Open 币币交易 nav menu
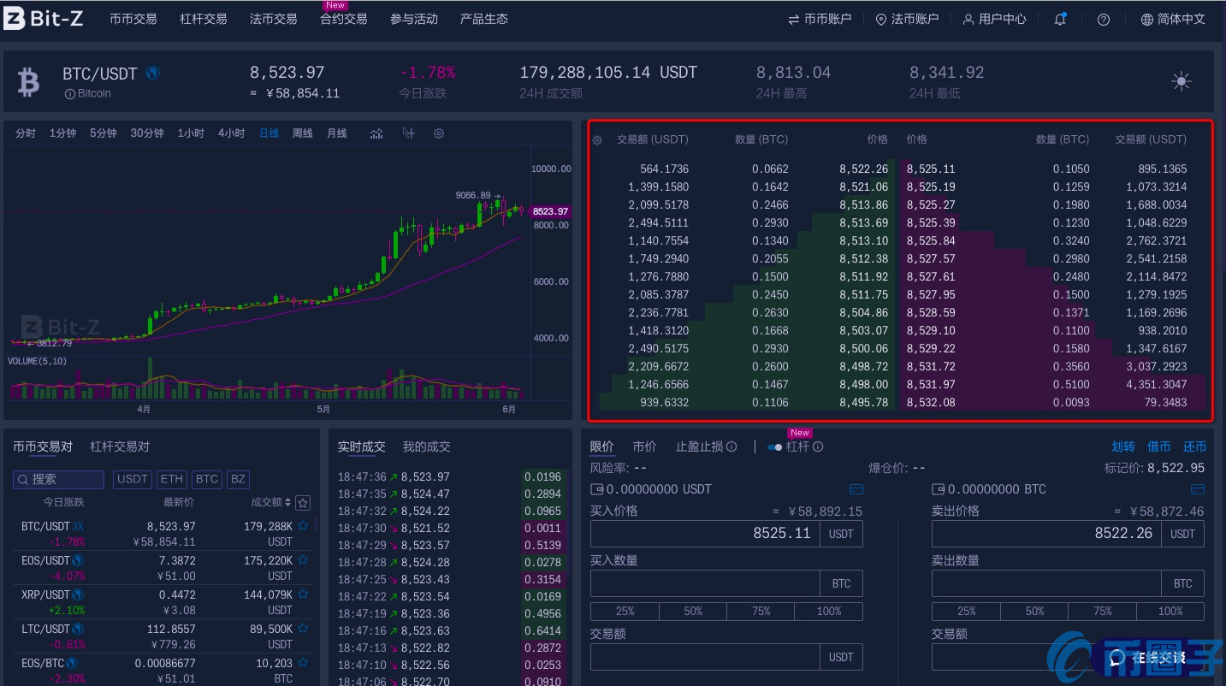Image resolution: width=1226 pixels, height=686 pixels. point(133,19)
